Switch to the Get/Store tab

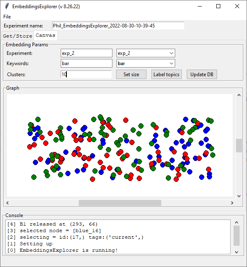[17, 36]
